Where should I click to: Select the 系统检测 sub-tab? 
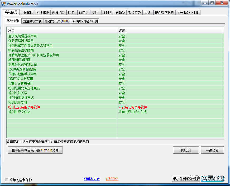(x=13, y=21)
